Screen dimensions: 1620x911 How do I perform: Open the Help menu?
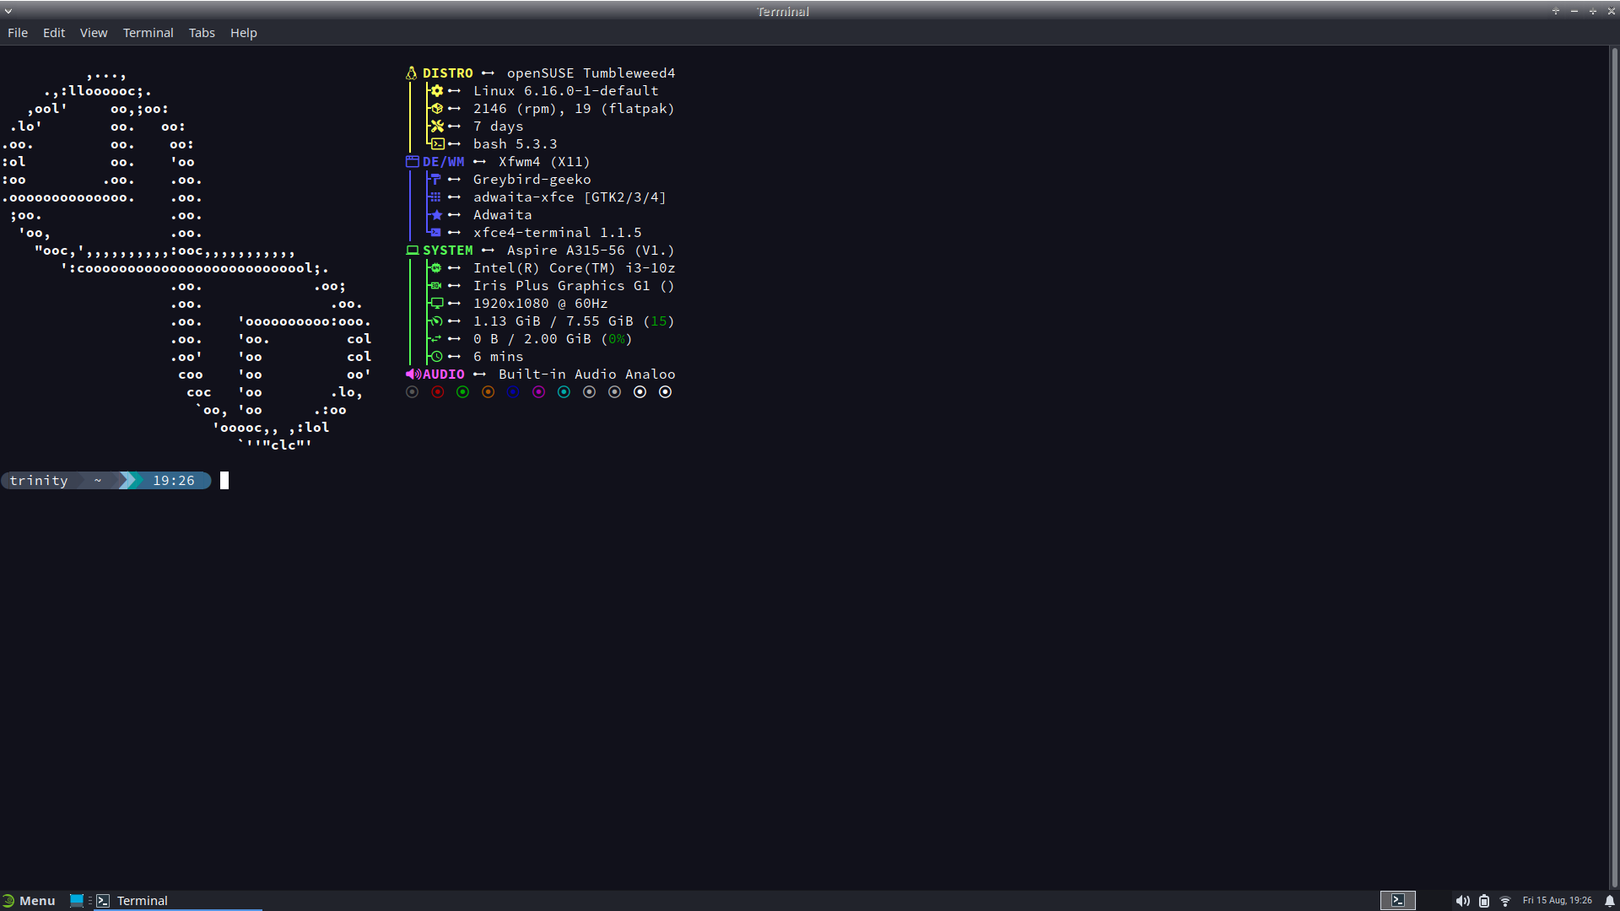point(243,33)
